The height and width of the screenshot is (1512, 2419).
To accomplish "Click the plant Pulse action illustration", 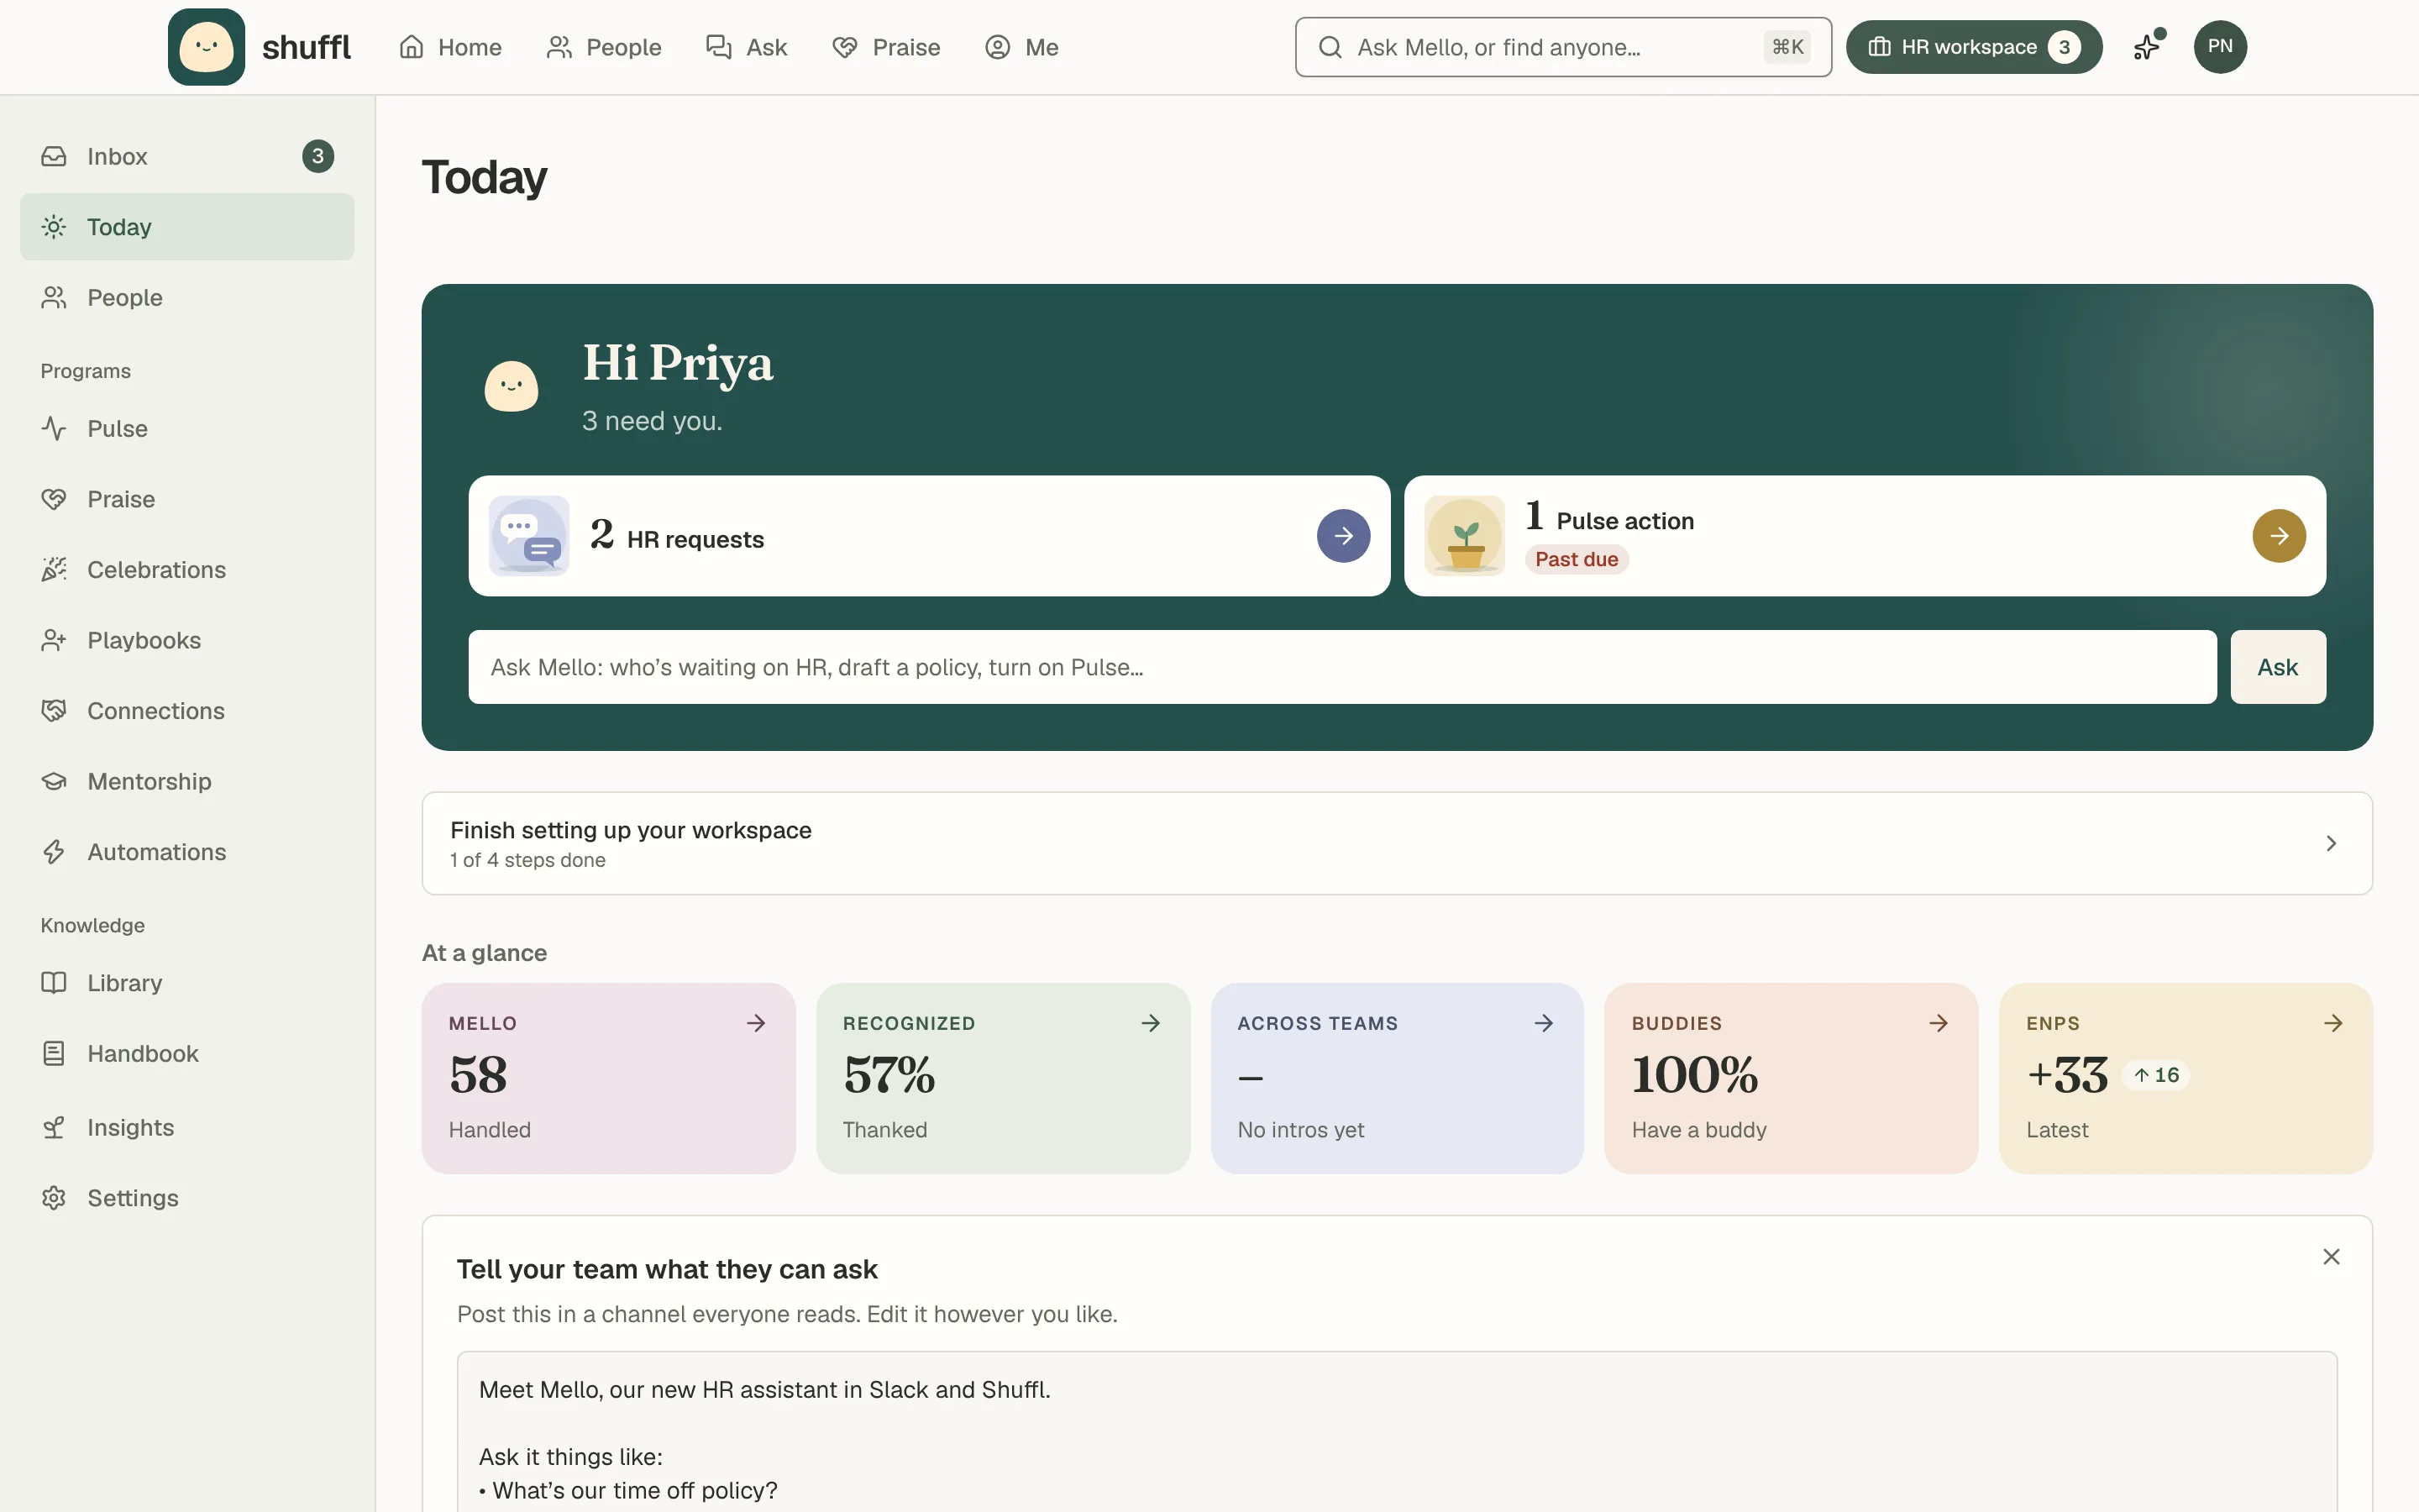I will [1464, 536].
